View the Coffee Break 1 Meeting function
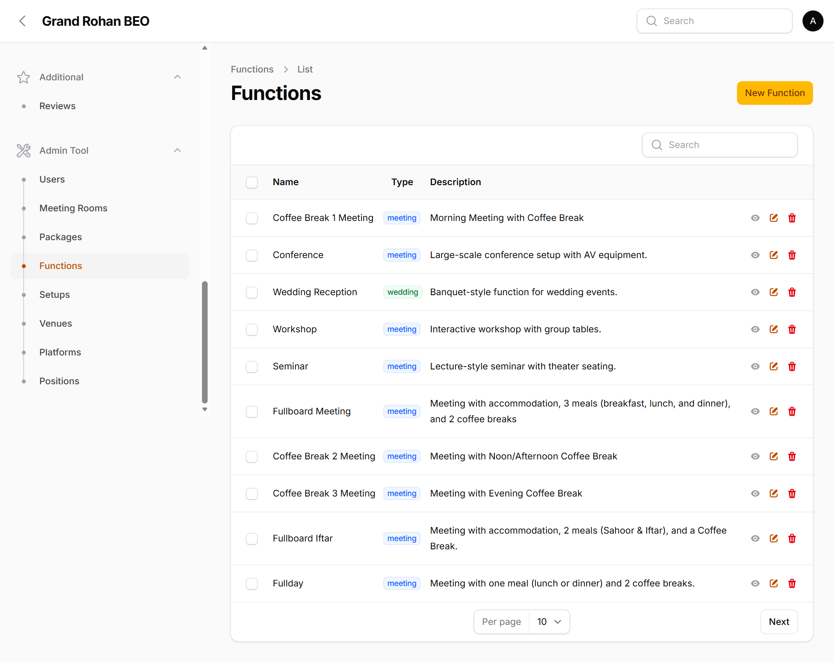This screenshot has height=662, width=834. (755, 218)
